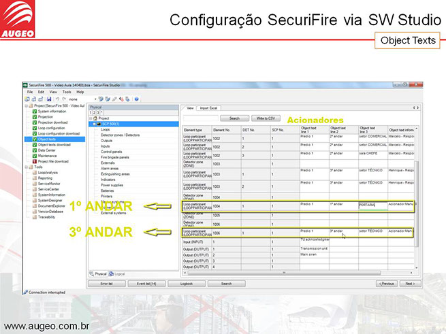Select the checked System information step

tap(52, 111)
